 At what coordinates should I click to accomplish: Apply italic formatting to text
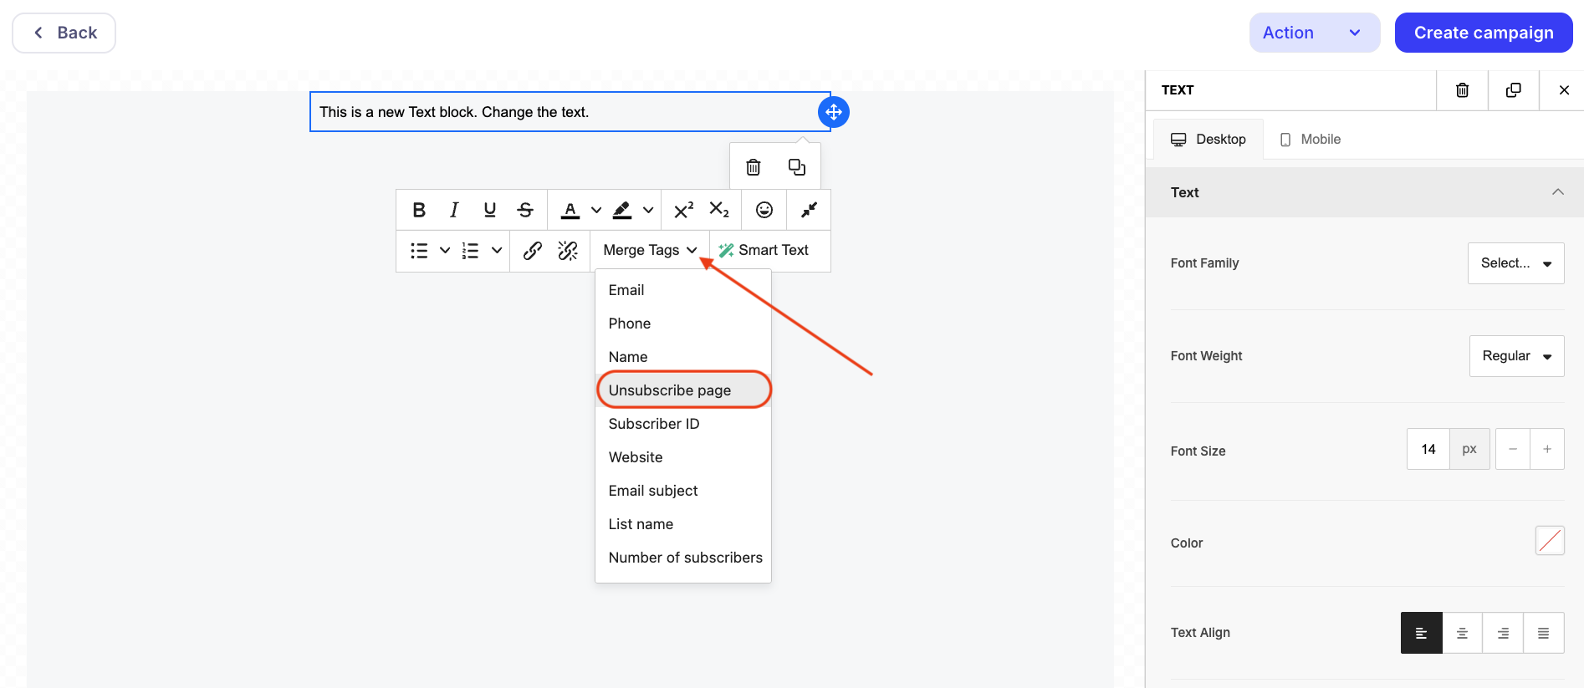(454, 210)
